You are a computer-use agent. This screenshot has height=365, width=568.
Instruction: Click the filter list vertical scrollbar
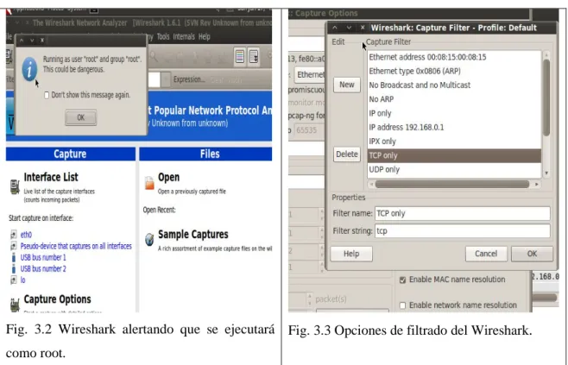[546, 98]
